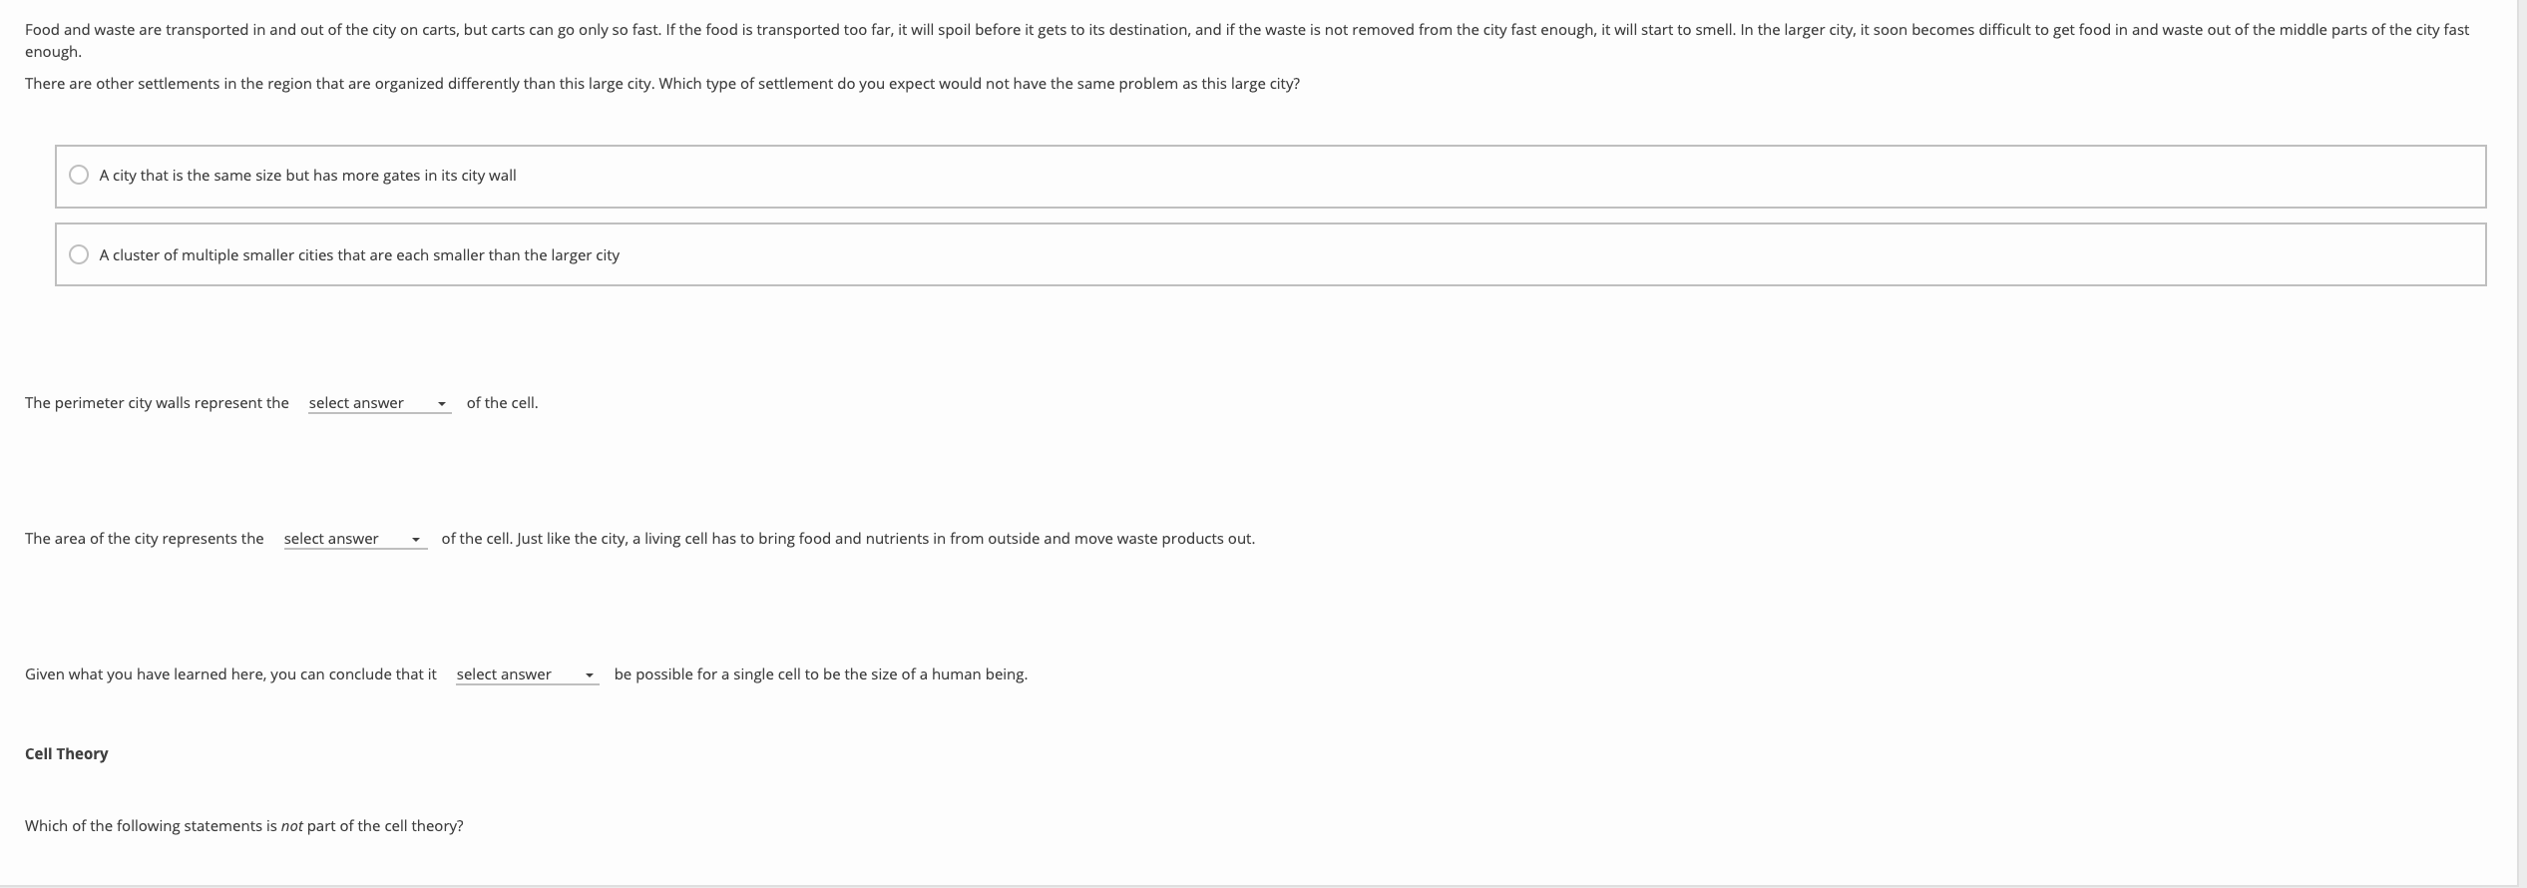The width and height of the screenshot is (2527, 888).
Task: Open the dropdown after 'you can conclude that it'
Action: click(528, 674)
